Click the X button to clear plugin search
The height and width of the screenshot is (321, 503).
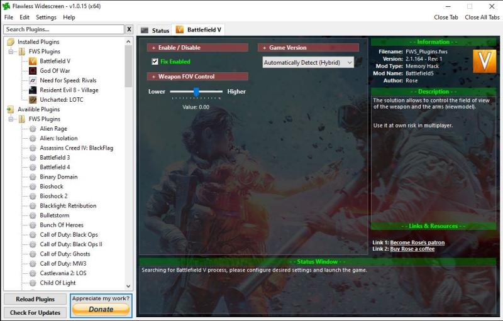(129, 30)
